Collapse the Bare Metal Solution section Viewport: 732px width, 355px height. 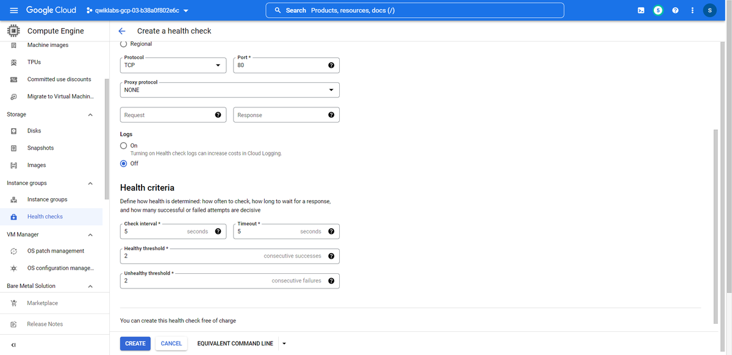click(90, 286)
